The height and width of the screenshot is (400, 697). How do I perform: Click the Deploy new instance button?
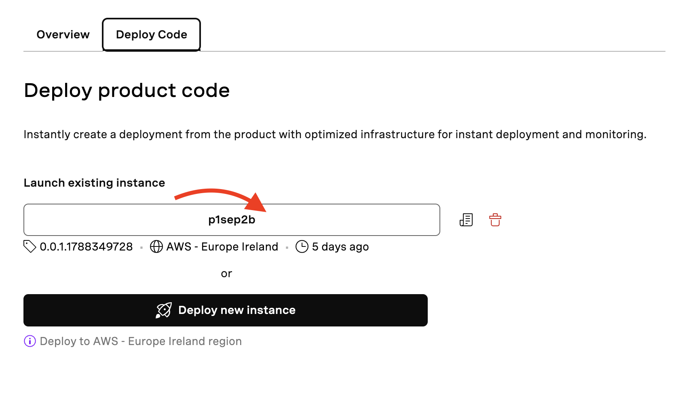point(226,310)
